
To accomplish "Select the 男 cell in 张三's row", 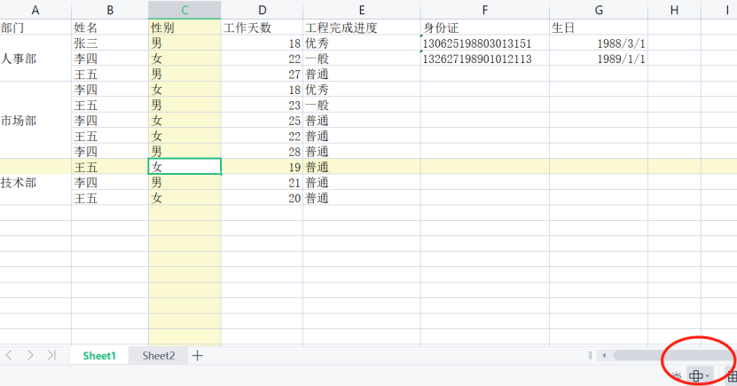I will [x=184, y=43].
